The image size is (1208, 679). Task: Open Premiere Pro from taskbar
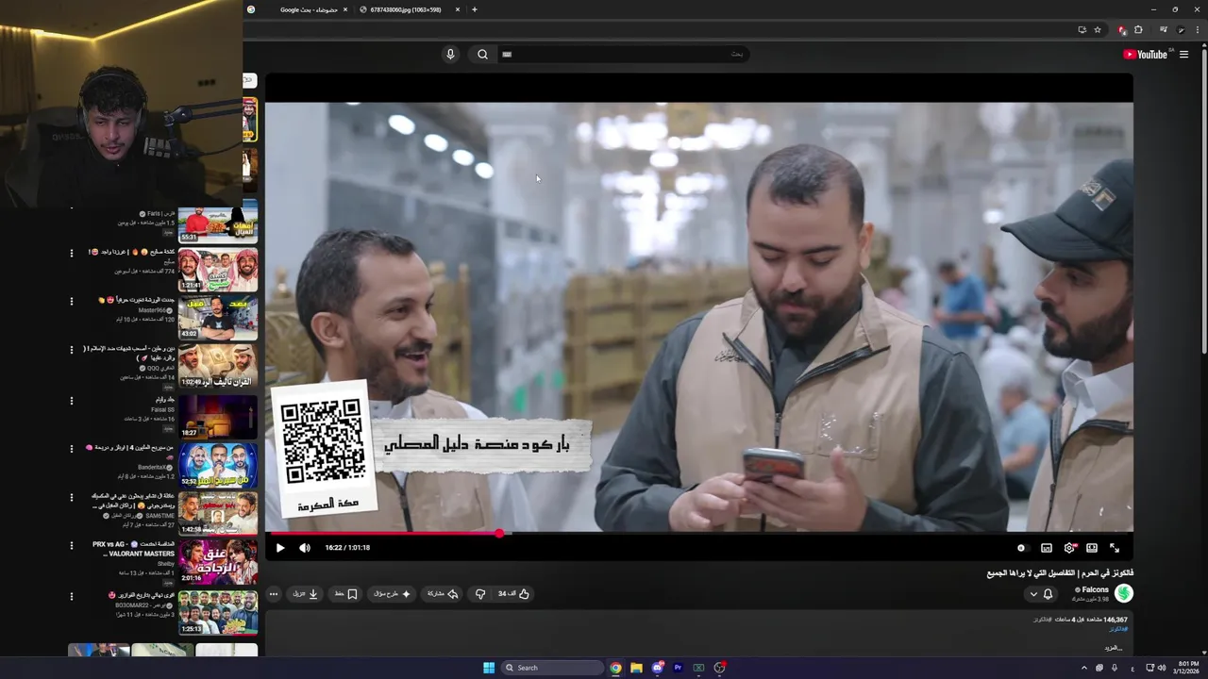click(x=678, y=668)
